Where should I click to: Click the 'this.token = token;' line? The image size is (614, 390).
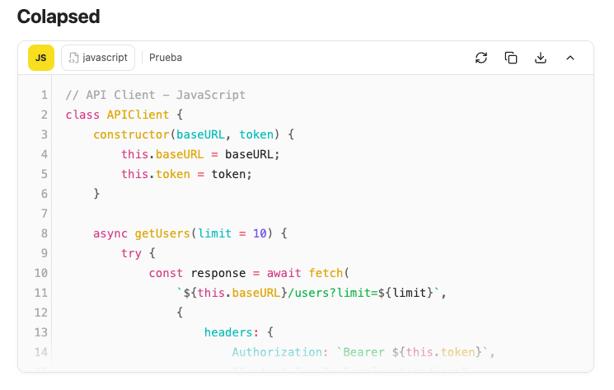point(186,174)
